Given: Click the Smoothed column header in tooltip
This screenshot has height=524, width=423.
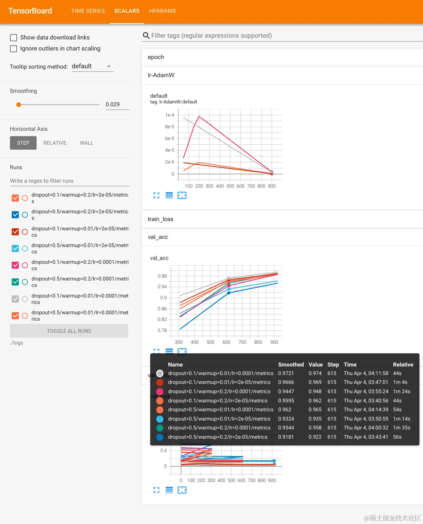Looking at the screenshot, I should [x=291, y=365].
